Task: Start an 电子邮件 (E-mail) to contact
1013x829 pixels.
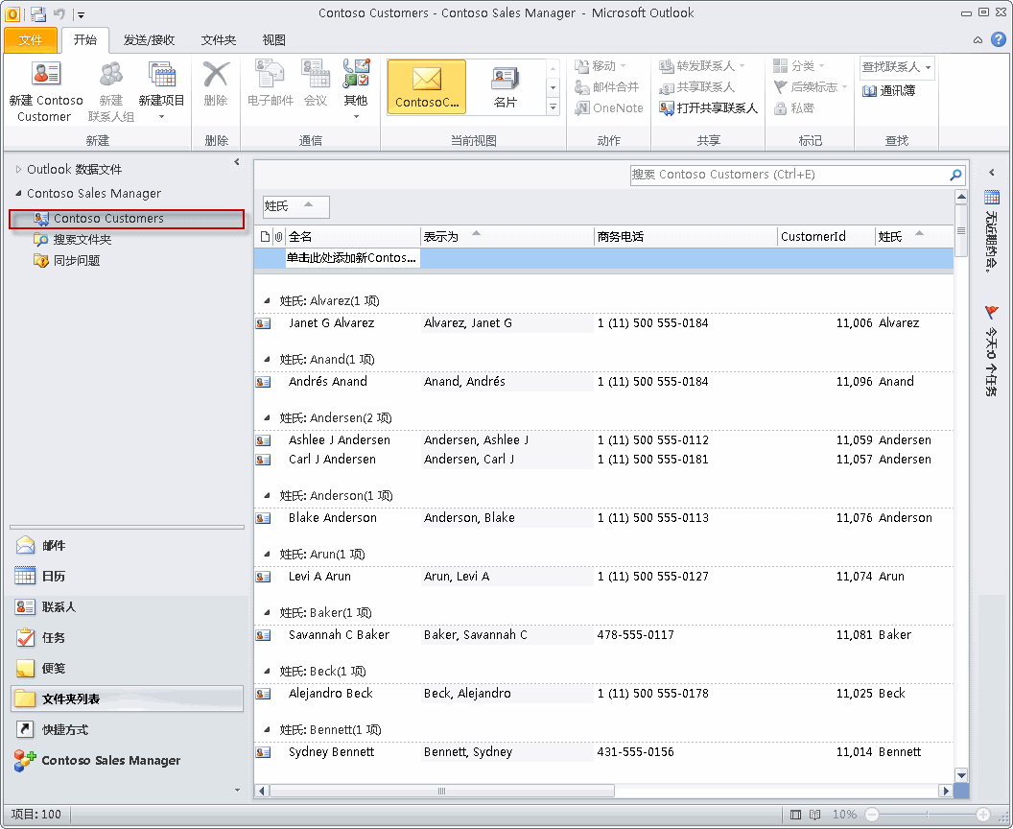Action: point(270,90)
